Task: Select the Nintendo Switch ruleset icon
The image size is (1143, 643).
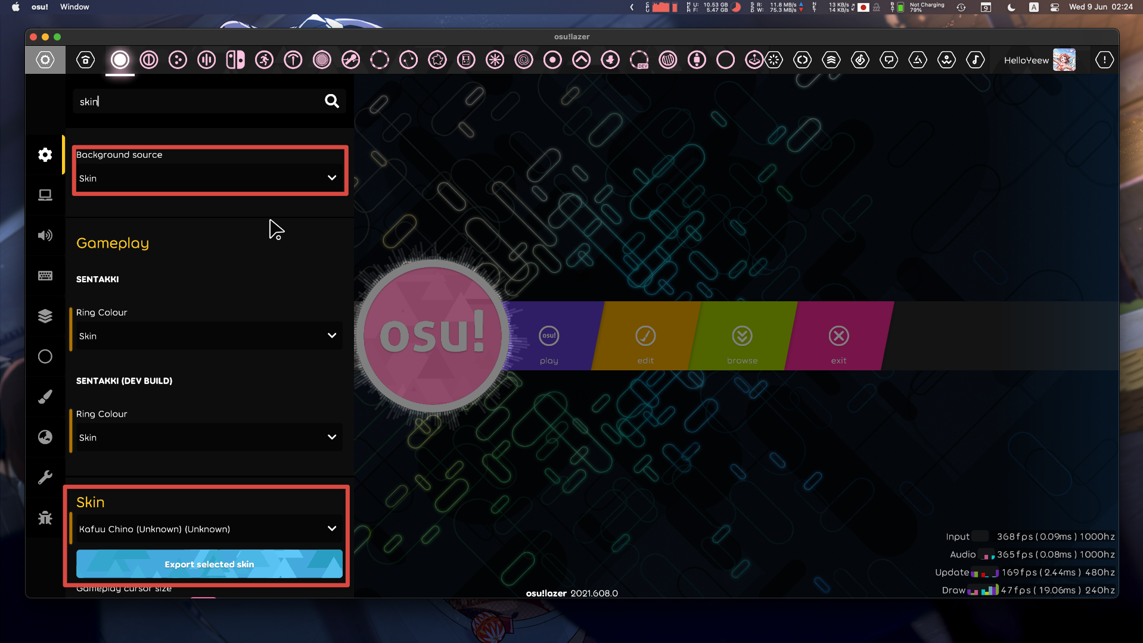Action: click(234, 60)
